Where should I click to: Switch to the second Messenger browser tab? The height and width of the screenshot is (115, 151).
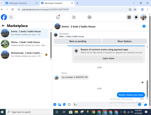[x=57, y=3]
